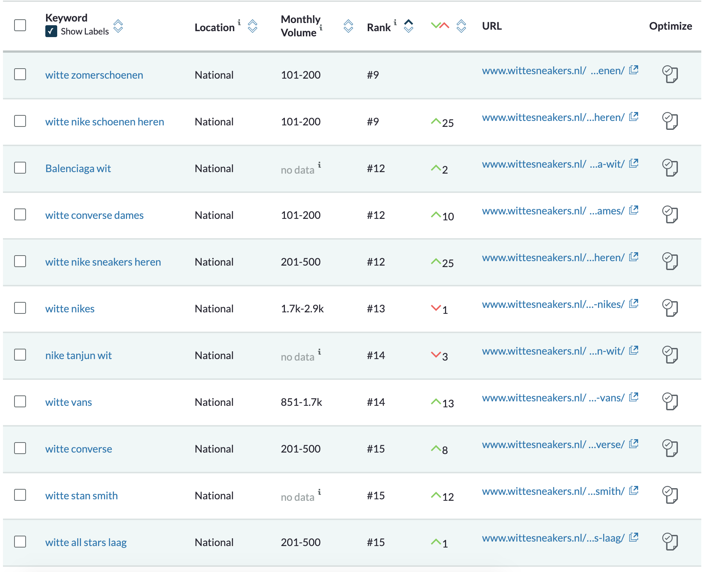Show no data info for witte stan smith

click(319, 492)
